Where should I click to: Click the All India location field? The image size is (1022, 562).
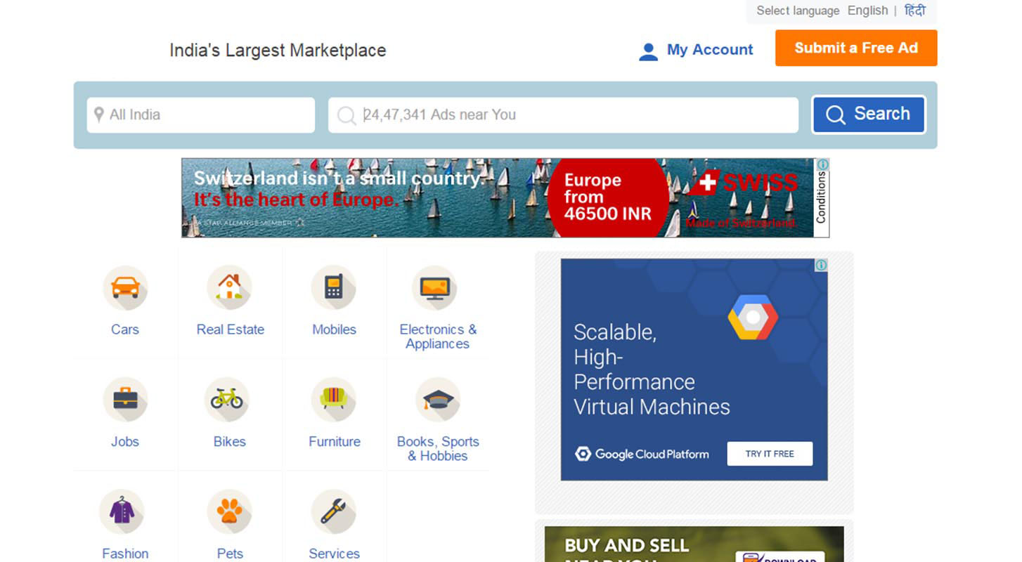coord(201,115)
